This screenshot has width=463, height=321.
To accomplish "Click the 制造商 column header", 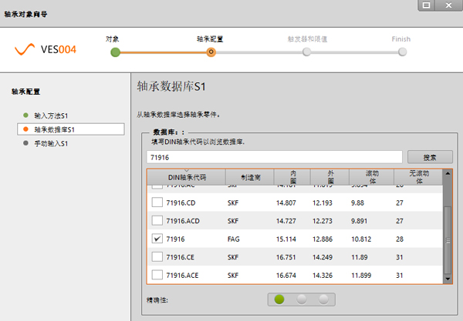I will point(251,178).
